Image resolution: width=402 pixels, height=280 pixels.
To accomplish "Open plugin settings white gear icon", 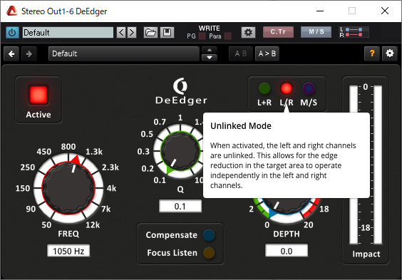I will tap(390, 53).
